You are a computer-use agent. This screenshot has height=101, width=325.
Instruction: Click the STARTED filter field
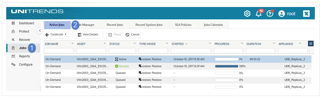pos(191,51)
